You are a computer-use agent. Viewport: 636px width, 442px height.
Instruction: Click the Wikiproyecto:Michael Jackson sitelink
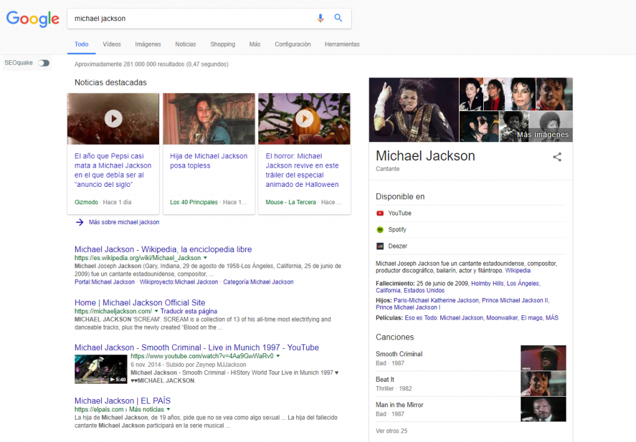tap(179, 282)
